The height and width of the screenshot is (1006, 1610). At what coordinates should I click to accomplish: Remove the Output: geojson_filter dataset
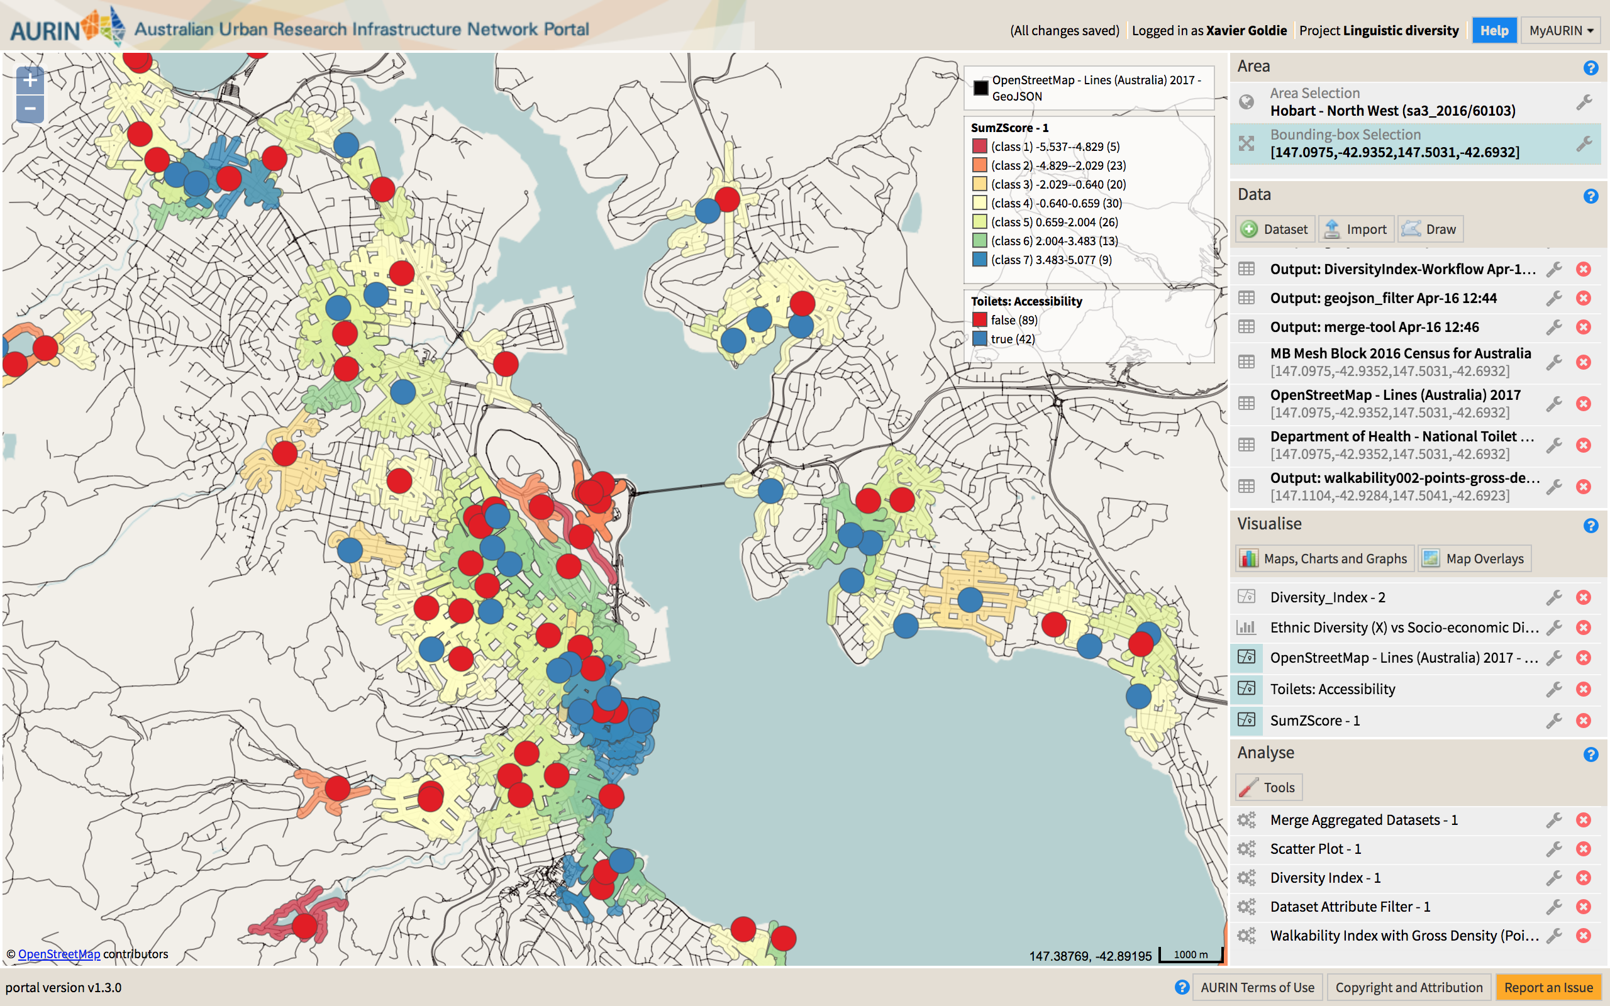point(1584,298)
